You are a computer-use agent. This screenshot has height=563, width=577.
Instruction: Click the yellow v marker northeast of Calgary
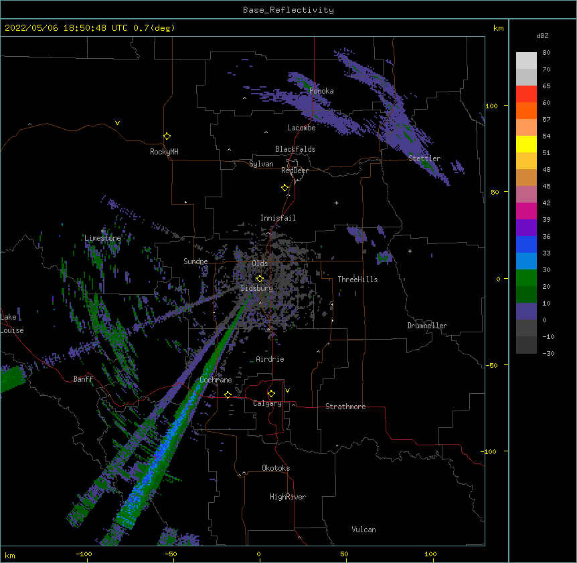click(287, 390)
